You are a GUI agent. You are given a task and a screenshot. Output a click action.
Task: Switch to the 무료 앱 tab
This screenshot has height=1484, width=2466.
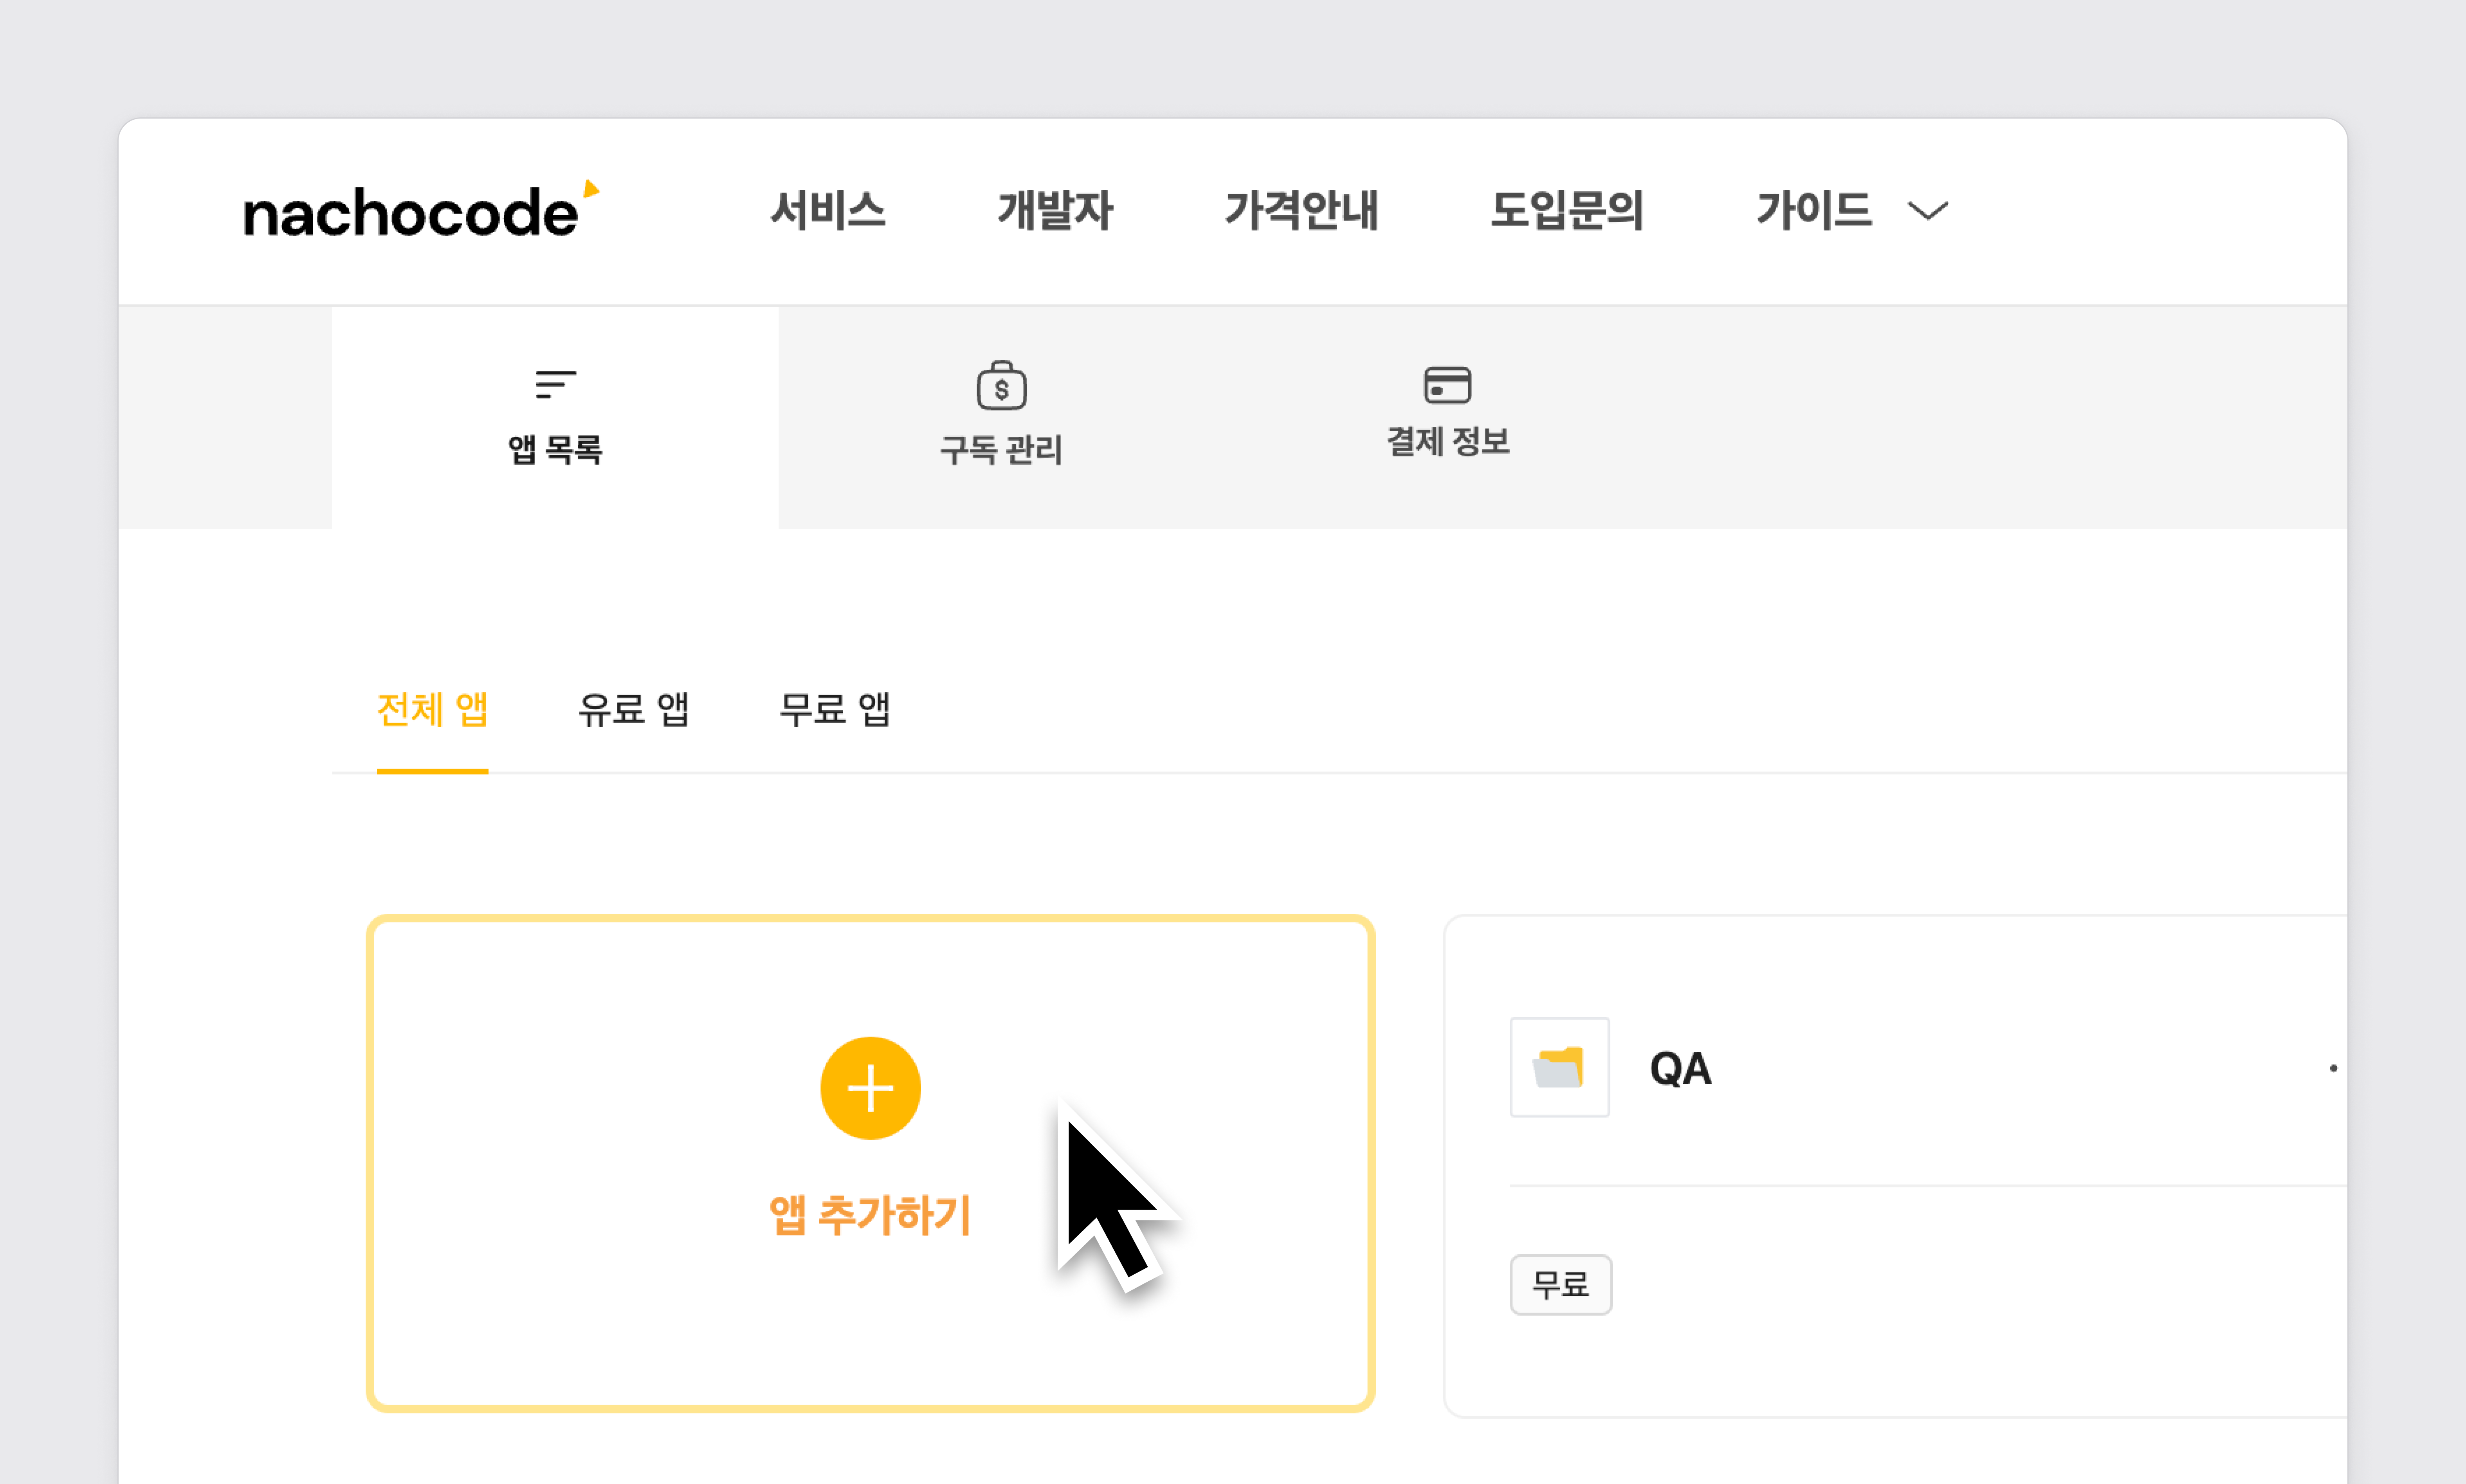(835, 709)
